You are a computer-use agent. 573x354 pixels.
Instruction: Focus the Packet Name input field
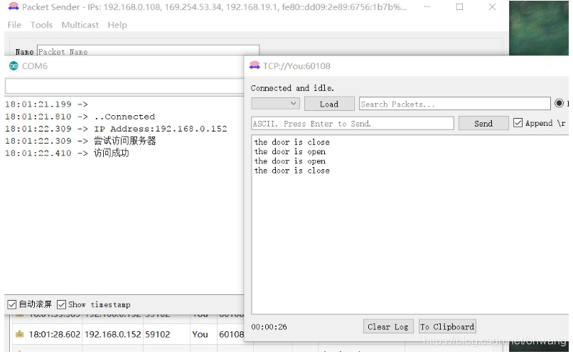(148, 50)
